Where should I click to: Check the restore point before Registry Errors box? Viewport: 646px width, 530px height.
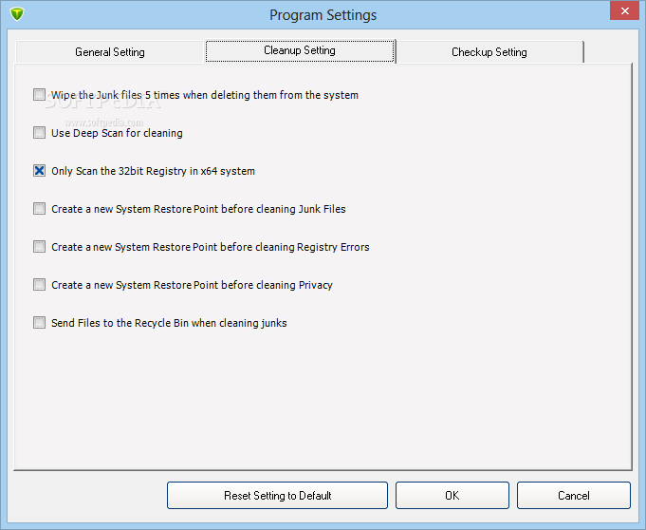click(x=39, y=246)
